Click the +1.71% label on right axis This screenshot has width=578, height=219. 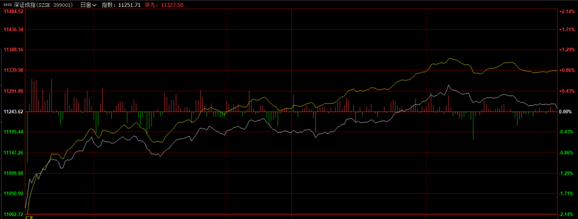coord(567,29)
